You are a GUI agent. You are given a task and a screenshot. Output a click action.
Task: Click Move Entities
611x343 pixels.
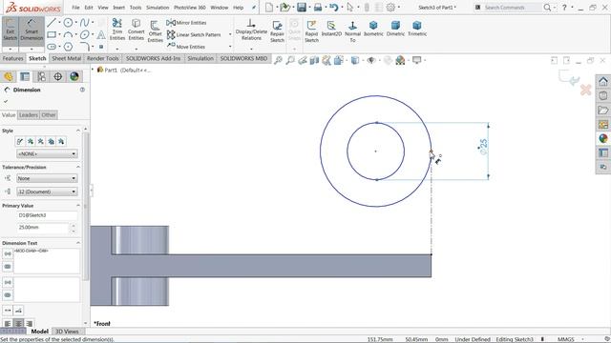tap(186, 47)
